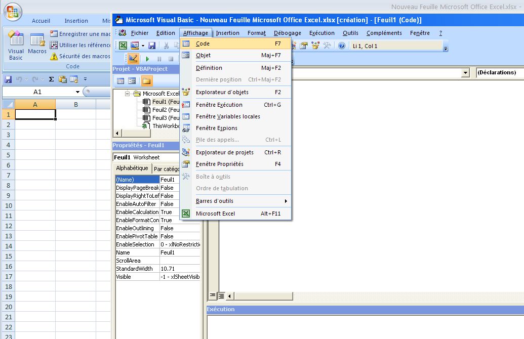
Task: Click the Full Module View icon below the code window
Action: tap(221, 296)
